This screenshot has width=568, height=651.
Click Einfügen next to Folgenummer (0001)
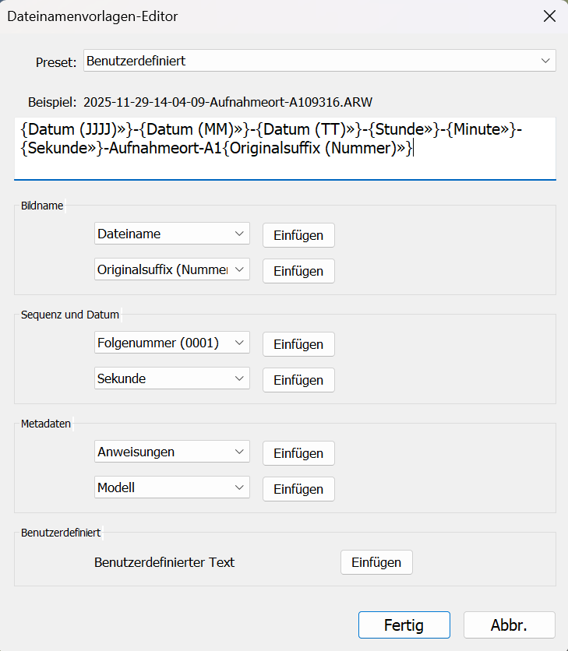[298, 344]
